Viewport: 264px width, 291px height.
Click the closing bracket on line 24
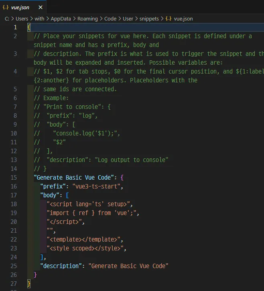pyautogui.click(x=42, y=257)
